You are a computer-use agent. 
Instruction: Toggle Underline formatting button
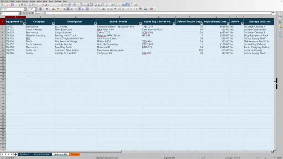click(47, 9)
